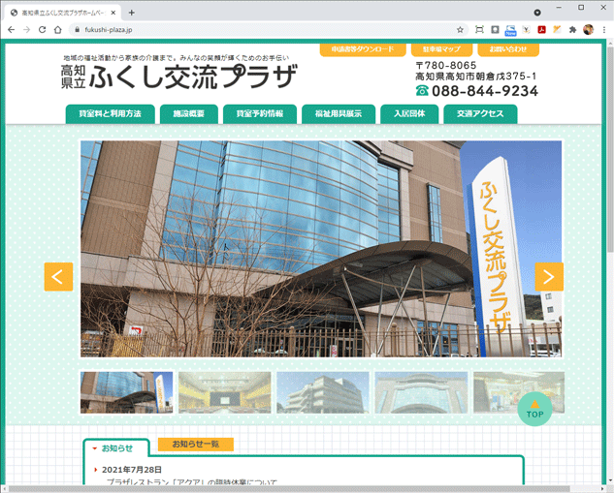The height and width of the screenshot is (493, 614).
Task: Open 貸室料と利用方法 menu tab
Action: [x=110, y=113]
